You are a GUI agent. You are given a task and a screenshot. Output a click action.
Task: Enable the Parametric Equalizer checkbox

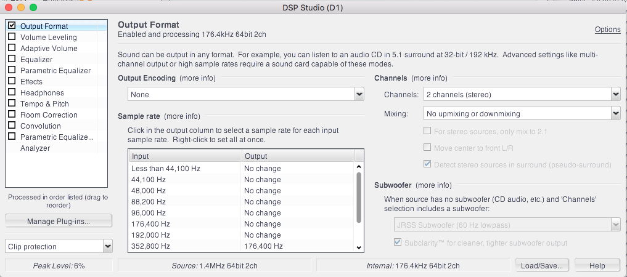pos(12,70)
